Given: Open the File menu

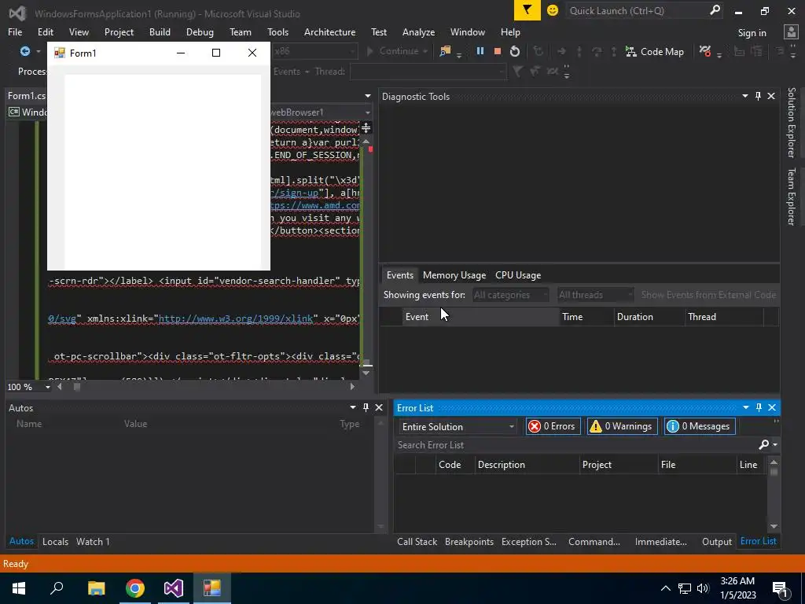Looking at the screenshot, I should tap(15, 31).
